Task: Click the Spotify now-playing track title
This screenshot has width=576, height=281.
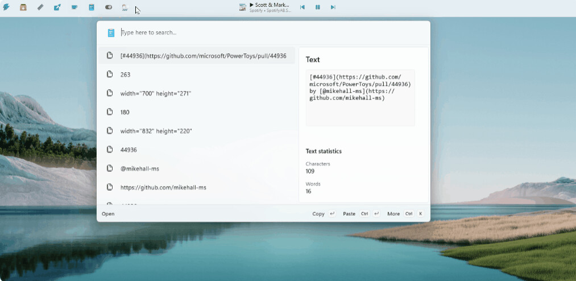Action: point(270,5)
